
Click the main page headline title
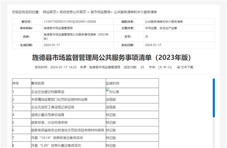click(112, 58)
